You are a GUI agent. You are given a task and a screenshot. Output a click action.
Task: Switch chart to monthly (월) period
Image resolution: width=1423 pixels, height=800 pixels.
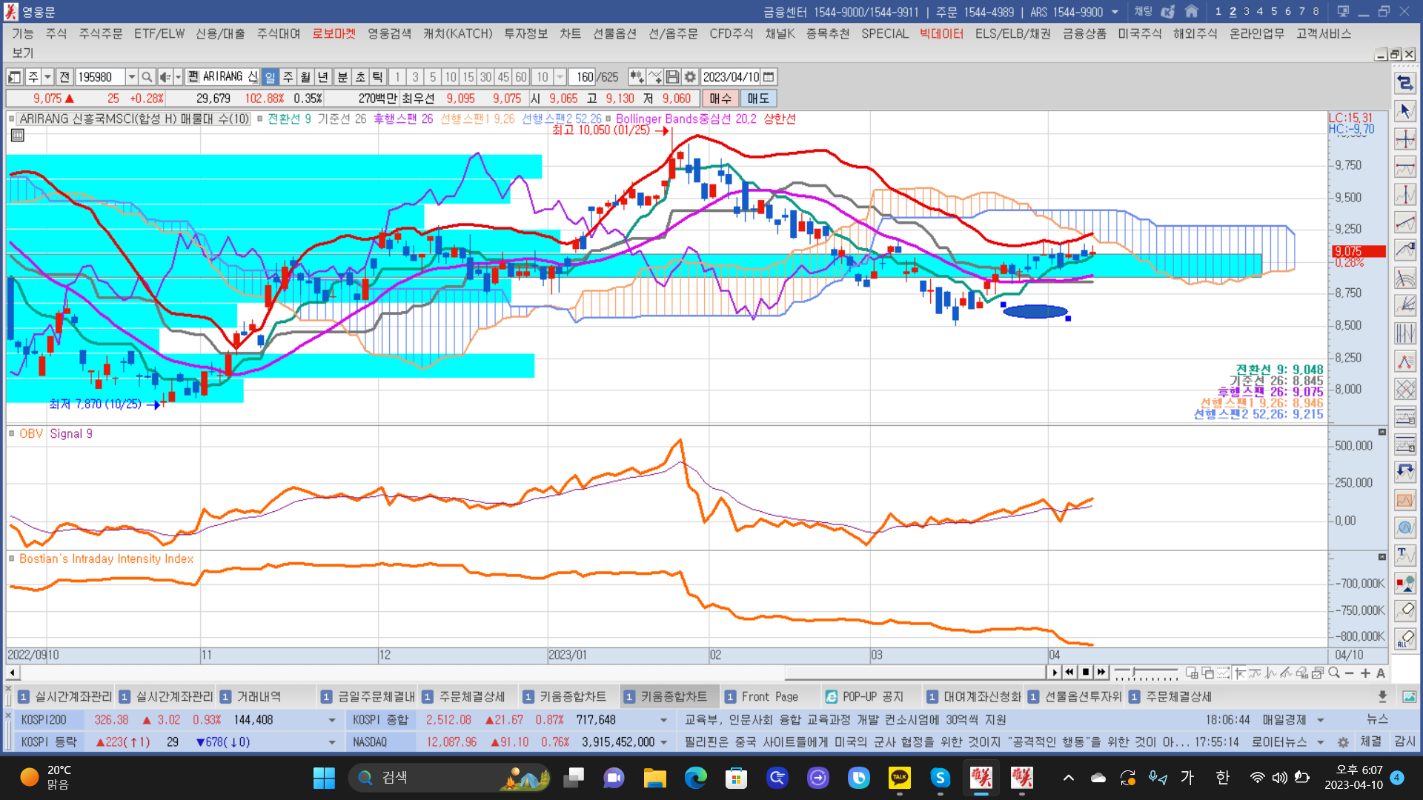pyautogui.click(x=305, y=77)
